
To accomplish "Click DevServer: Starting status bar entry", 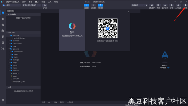I will click(132, 105).
